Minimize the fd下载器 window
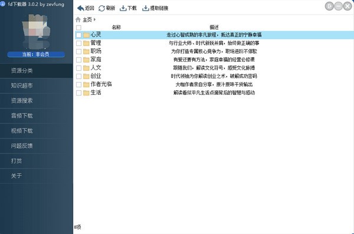The image size is (354, 234). coord(339,6)
